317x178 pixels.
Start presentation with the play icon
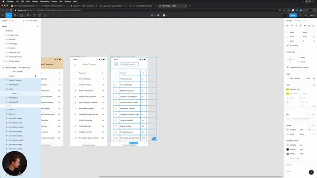[x=300, y=15]
